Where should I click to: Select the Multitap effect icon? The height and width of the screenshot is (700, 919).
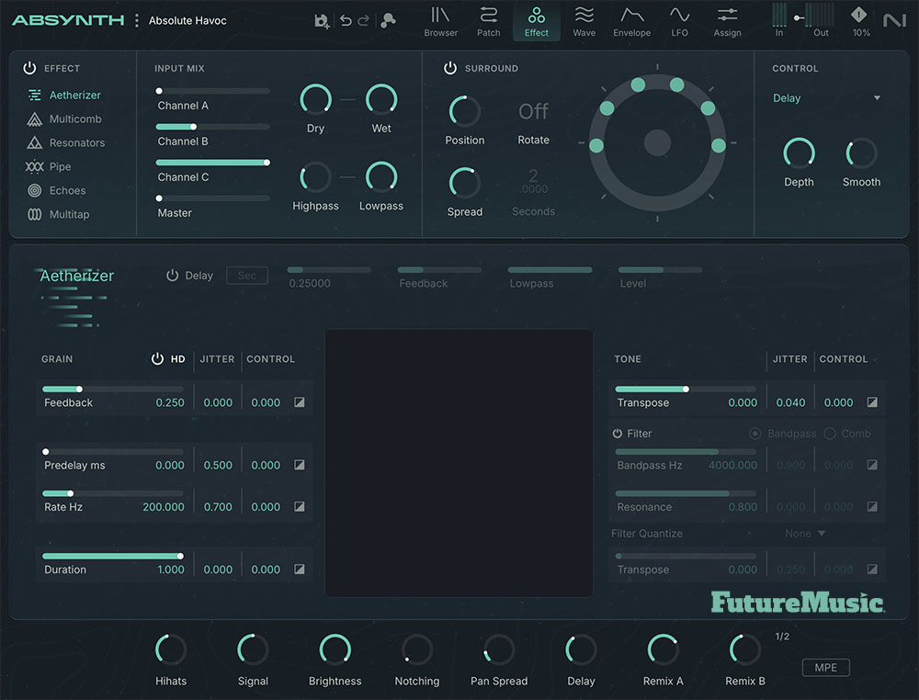point(35,214)
